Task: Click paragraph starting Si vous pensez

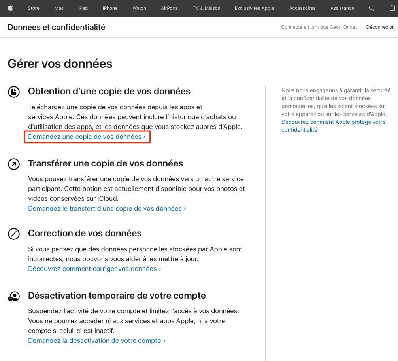Action: point(135,254)
